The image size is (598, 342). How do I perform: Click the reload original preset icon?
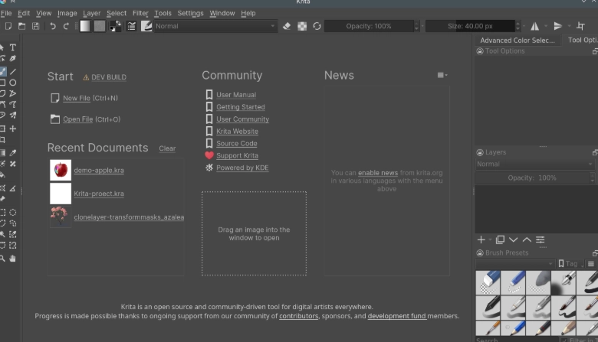click(317, 26)
